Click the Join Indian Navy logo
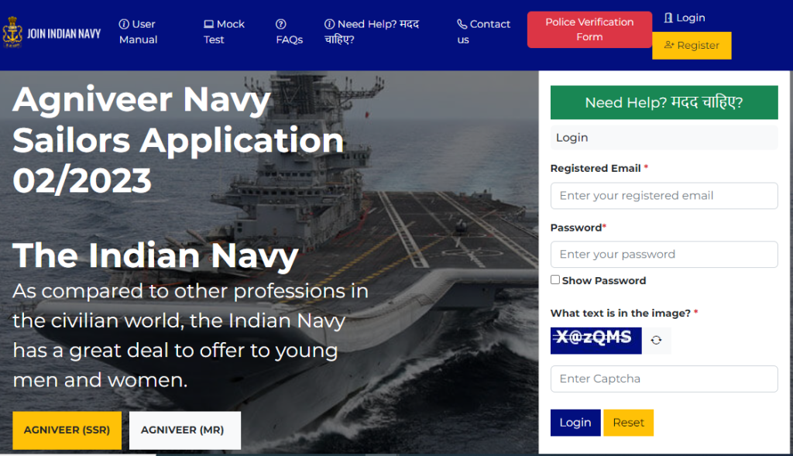Viewport: 793px width, 456px height. pyautogui.click(x=52, y=33)
